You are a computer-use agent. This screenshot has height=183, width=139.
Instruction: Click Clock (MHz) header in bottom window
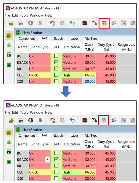click(x=89, y=144)
